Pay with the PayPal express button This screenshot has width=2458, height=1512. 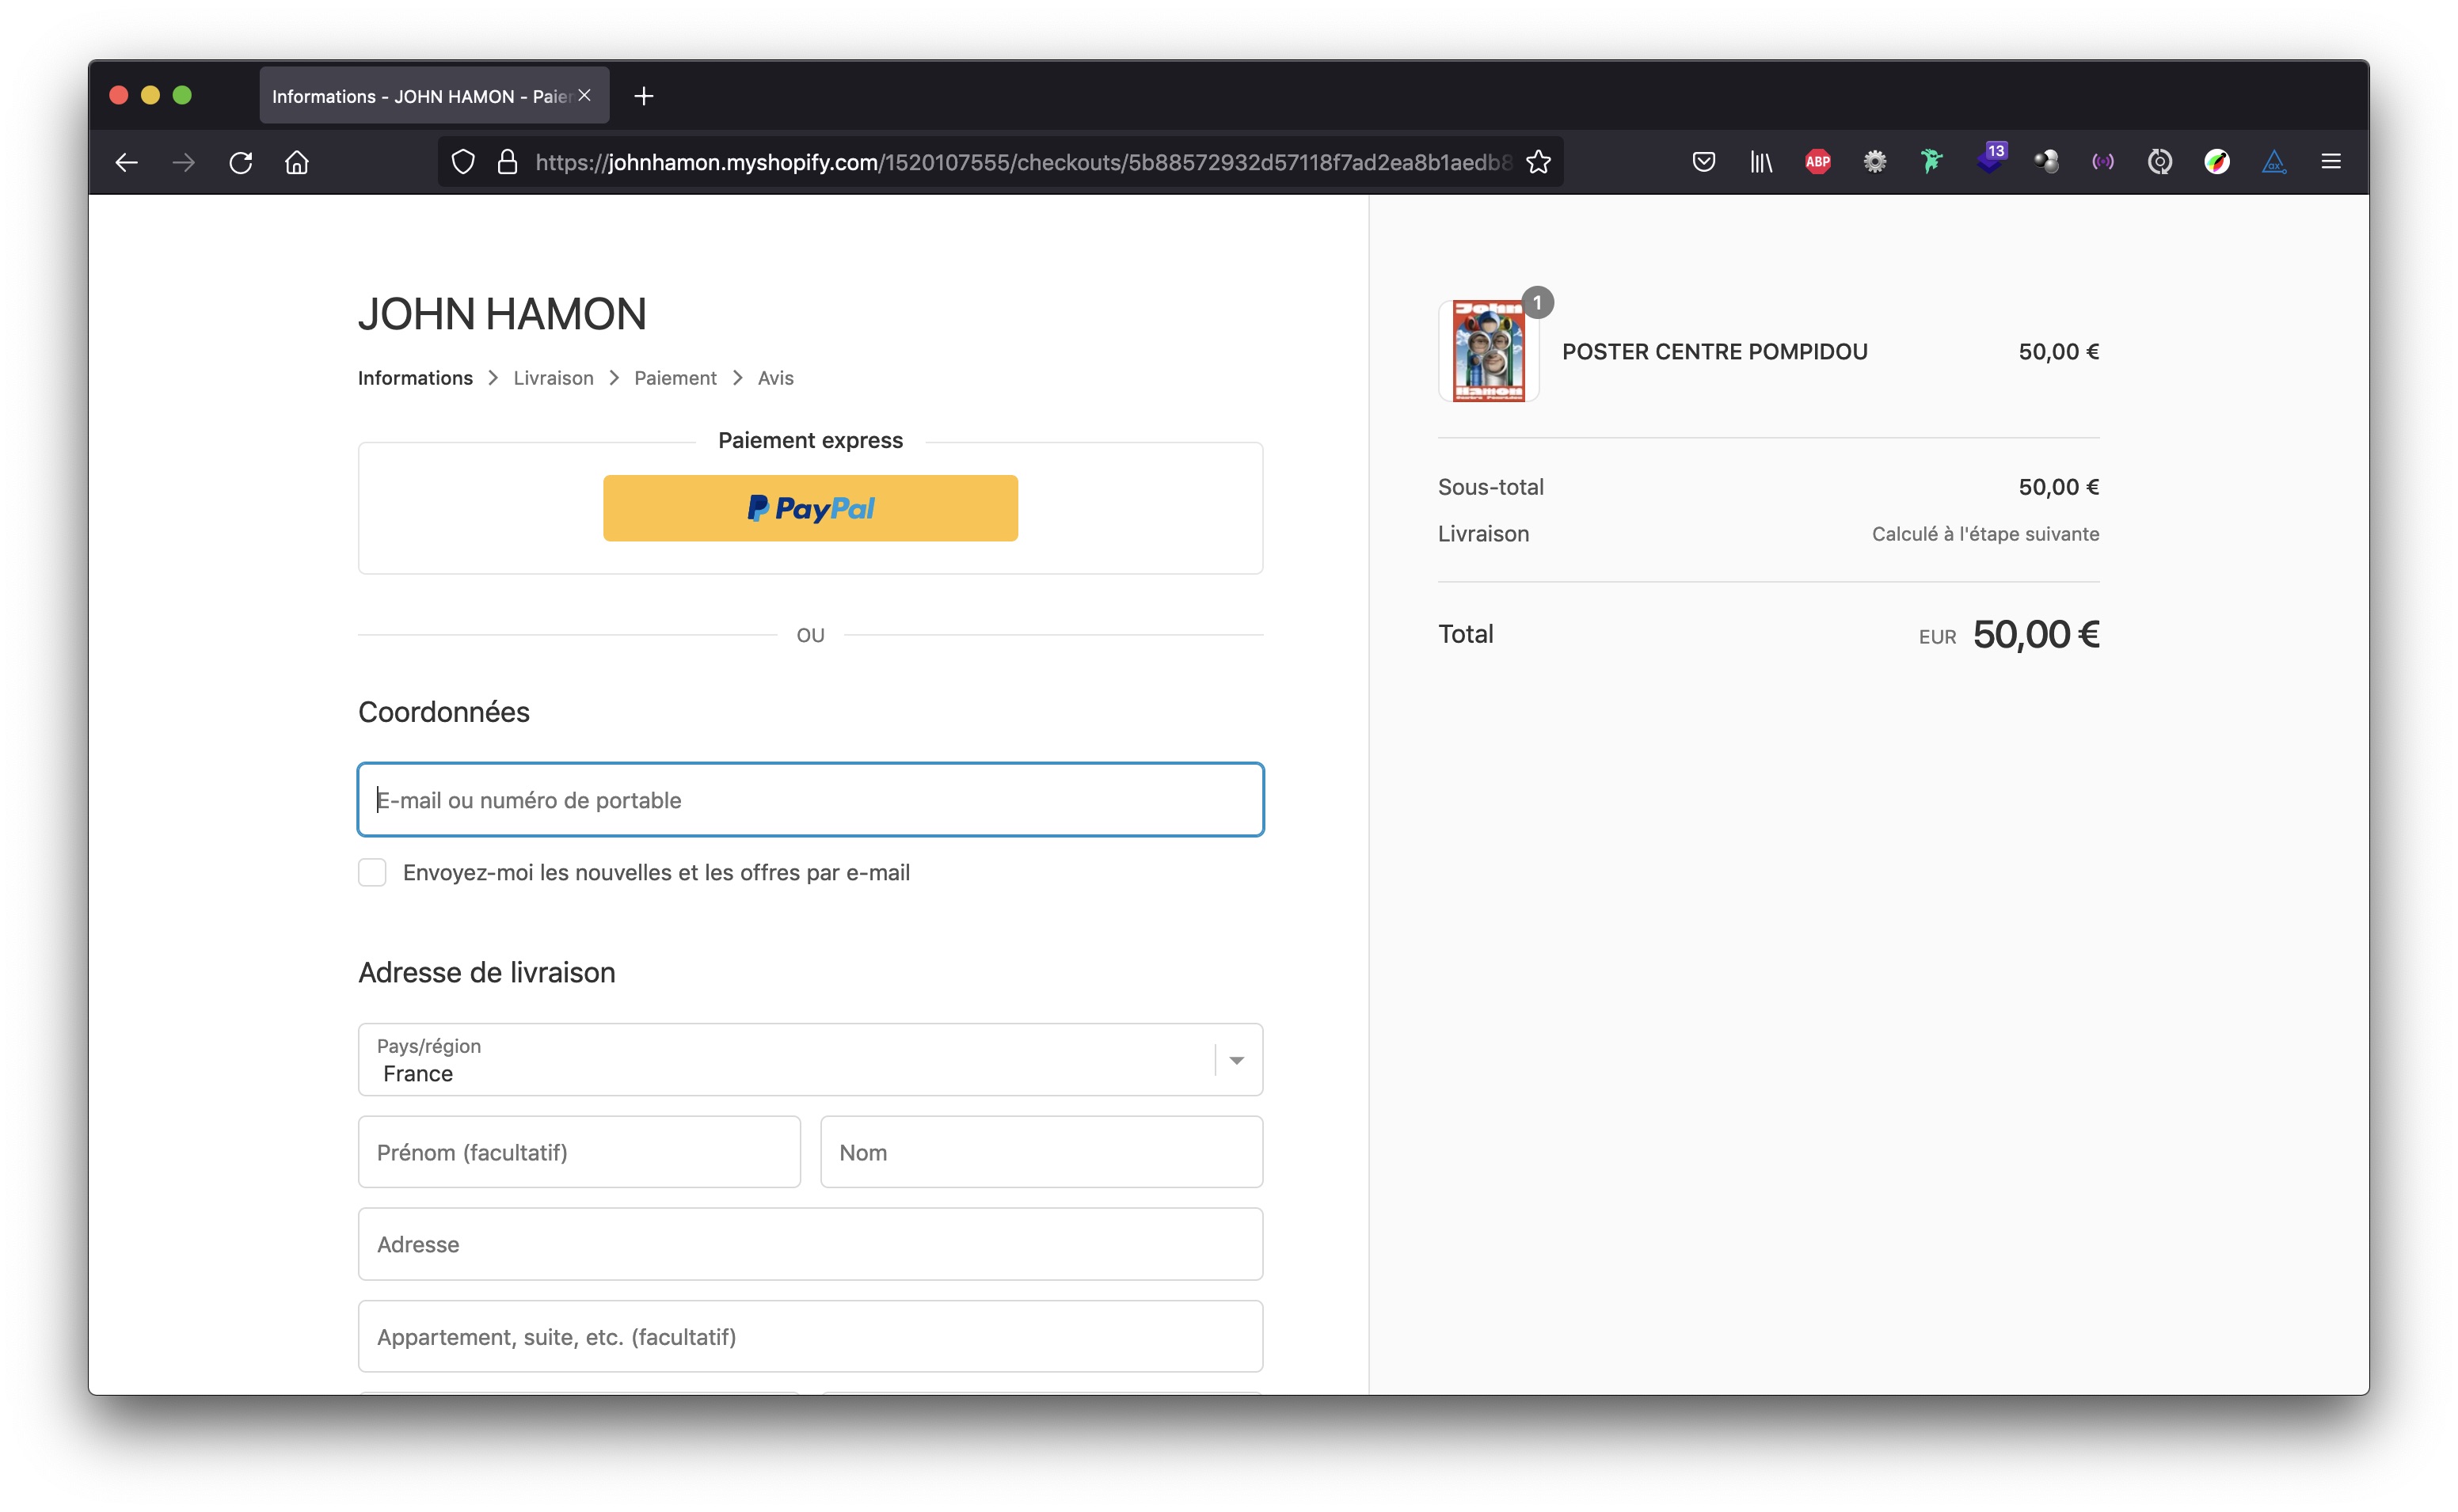[x=810, y=508]
